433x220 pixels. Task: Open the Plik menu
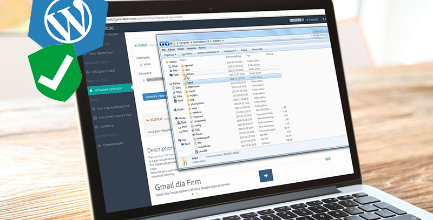coord(163,50)
